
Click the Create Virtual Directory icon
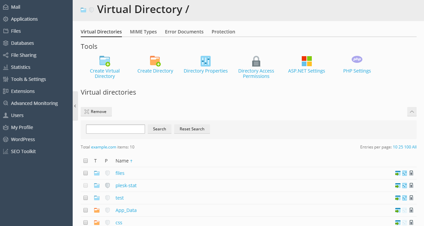(105, 61)
